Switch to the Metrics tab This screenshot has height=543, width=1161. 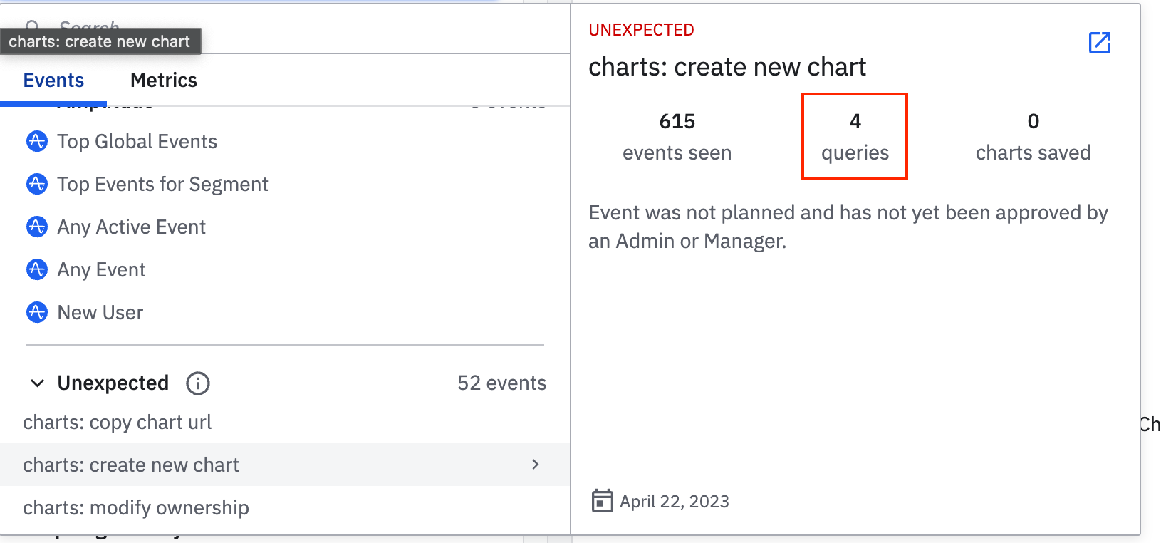pos(163,81)
